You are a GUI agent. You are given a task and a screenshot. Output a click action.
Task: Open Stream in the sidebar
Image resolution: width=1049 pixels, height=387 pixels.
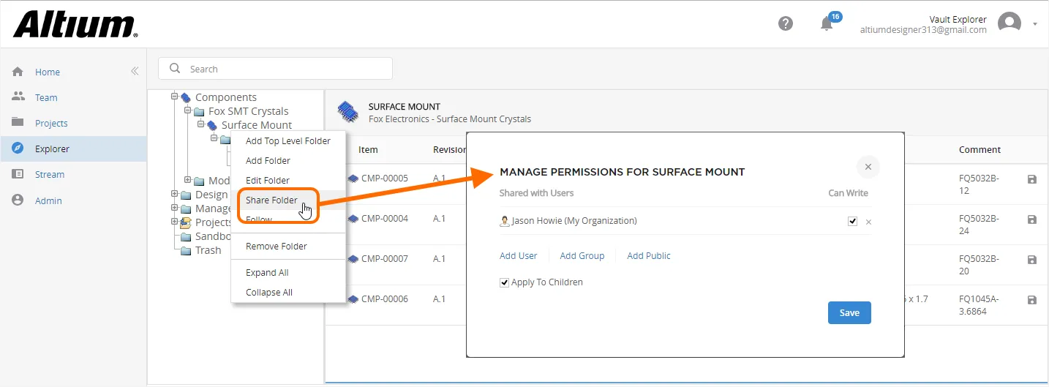[50, 174]
